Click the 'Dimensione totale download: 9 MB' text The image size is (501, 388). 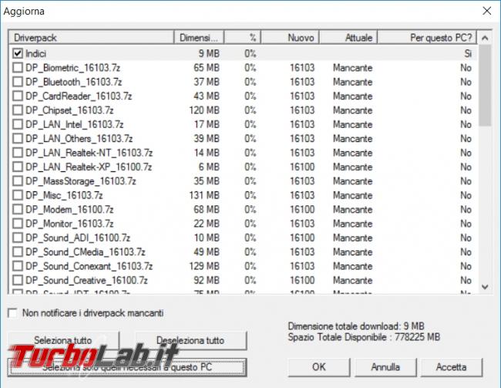click(356, 326)
